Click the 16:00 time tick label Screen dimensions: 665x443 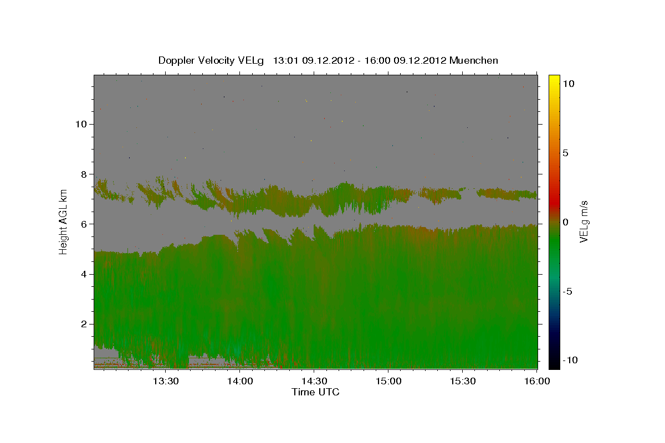[x=536, y=381]
